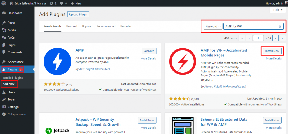Click the site home icon in admin bar

11,3
